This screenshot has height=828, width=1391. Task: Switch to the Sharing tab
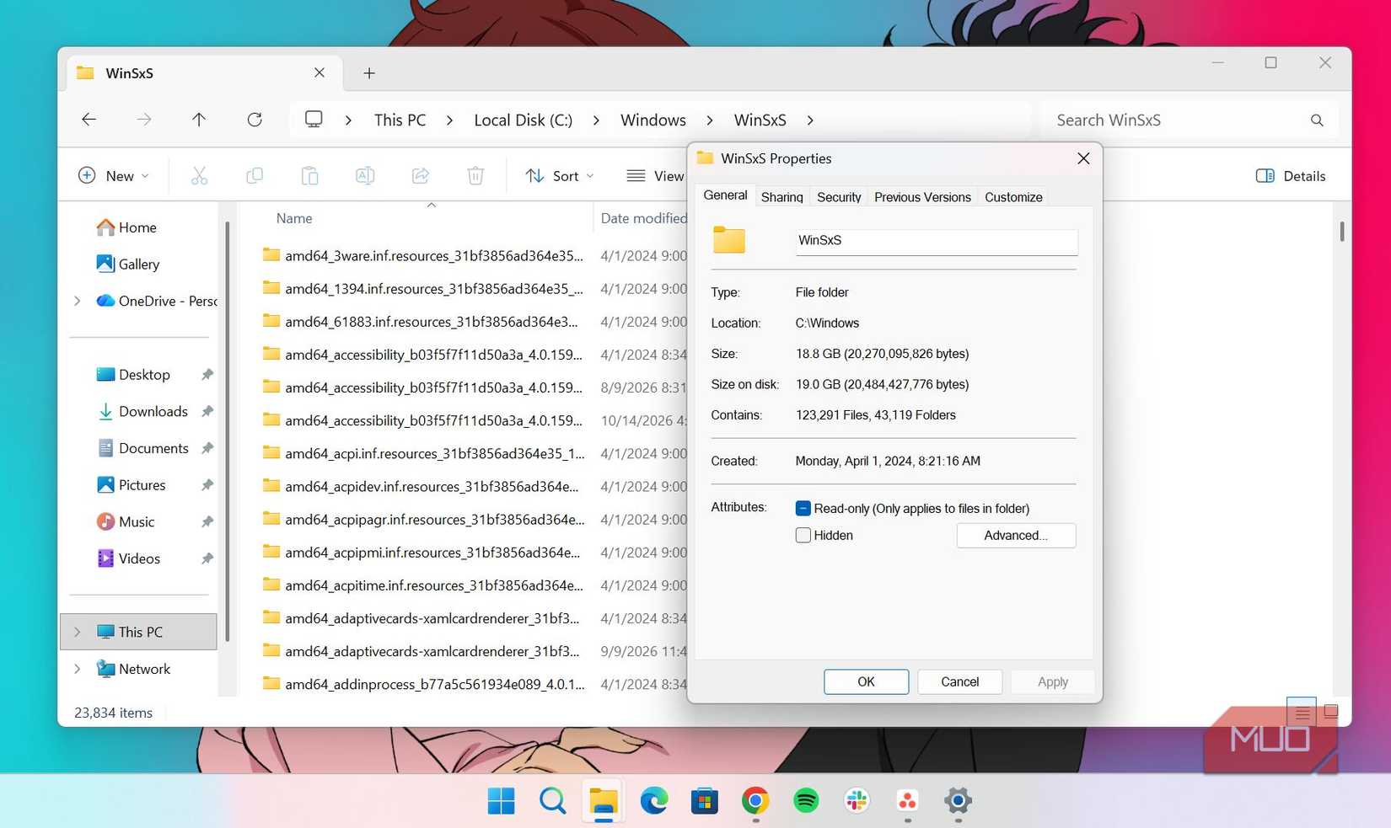(781, 197)
